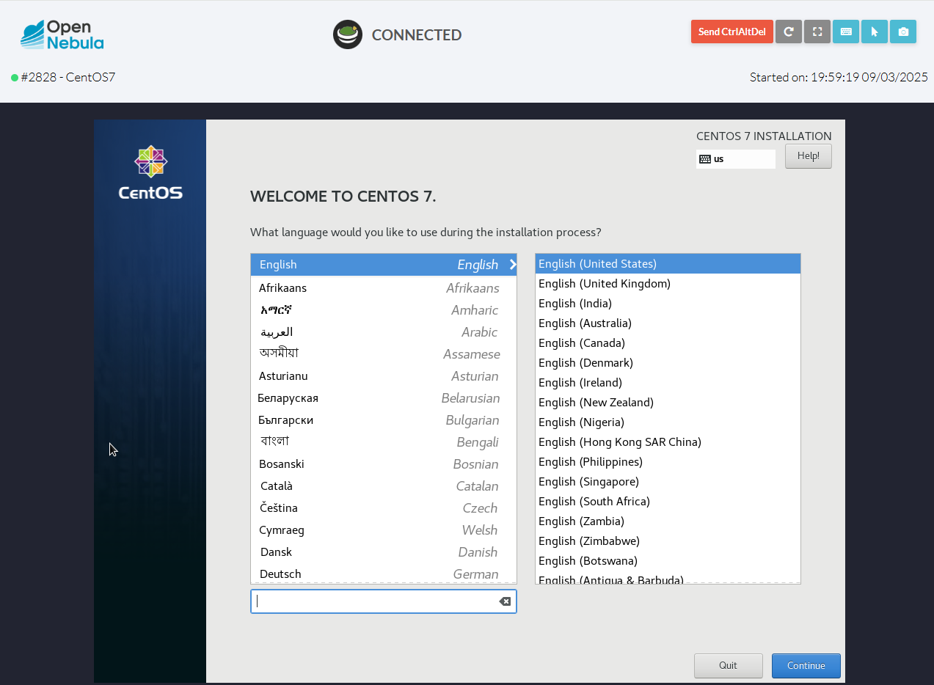The width and height of the screenshot is (934, 685).
Task: Click the green VM status dot
Action: click(15, 78)
